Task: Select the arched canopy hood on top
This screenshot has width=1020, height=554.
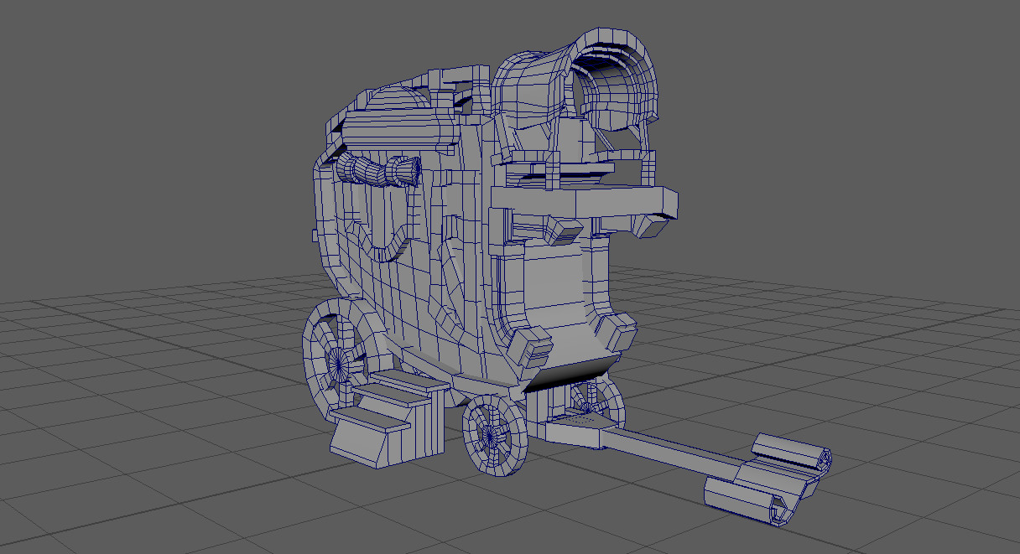Action: [576, 81]
